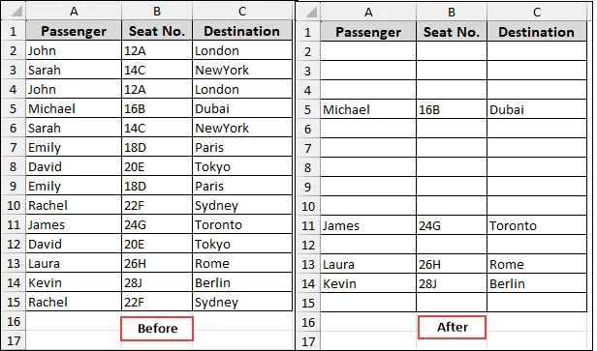Select the Passenger header cell in Before table
597x351 pixels.
[x=74, y=31]
